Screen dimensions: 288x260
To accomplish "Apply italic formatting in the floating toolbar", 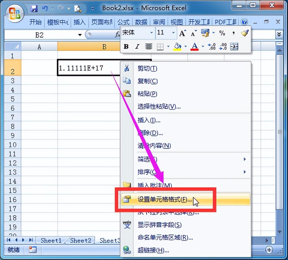I will pos(137,46).
